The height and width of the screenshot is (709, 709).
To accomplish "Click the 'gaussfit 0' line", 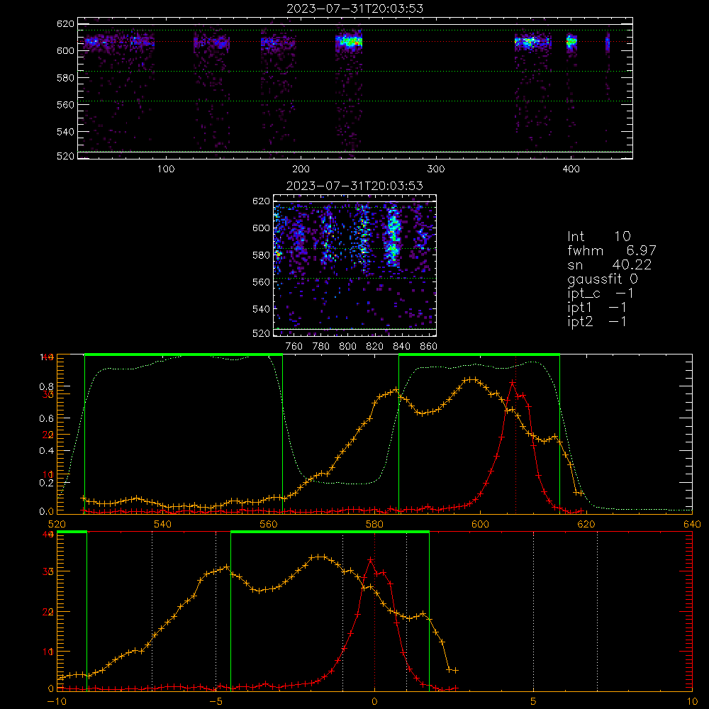I will pyautogui.click(x=603, y=279).
